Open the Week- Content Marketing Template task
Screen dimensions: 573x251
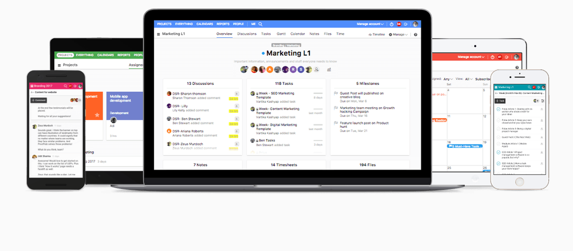tap(278, 111)
